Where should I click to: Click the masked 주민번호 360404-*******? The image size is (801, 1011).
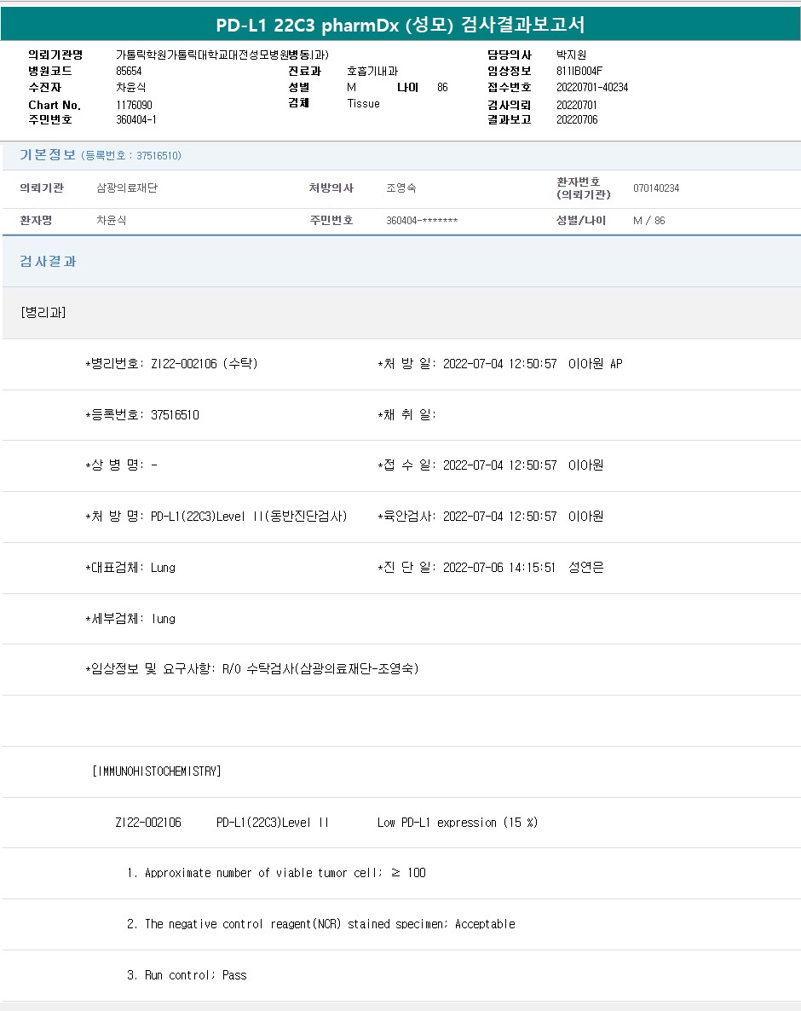[422, 221]
